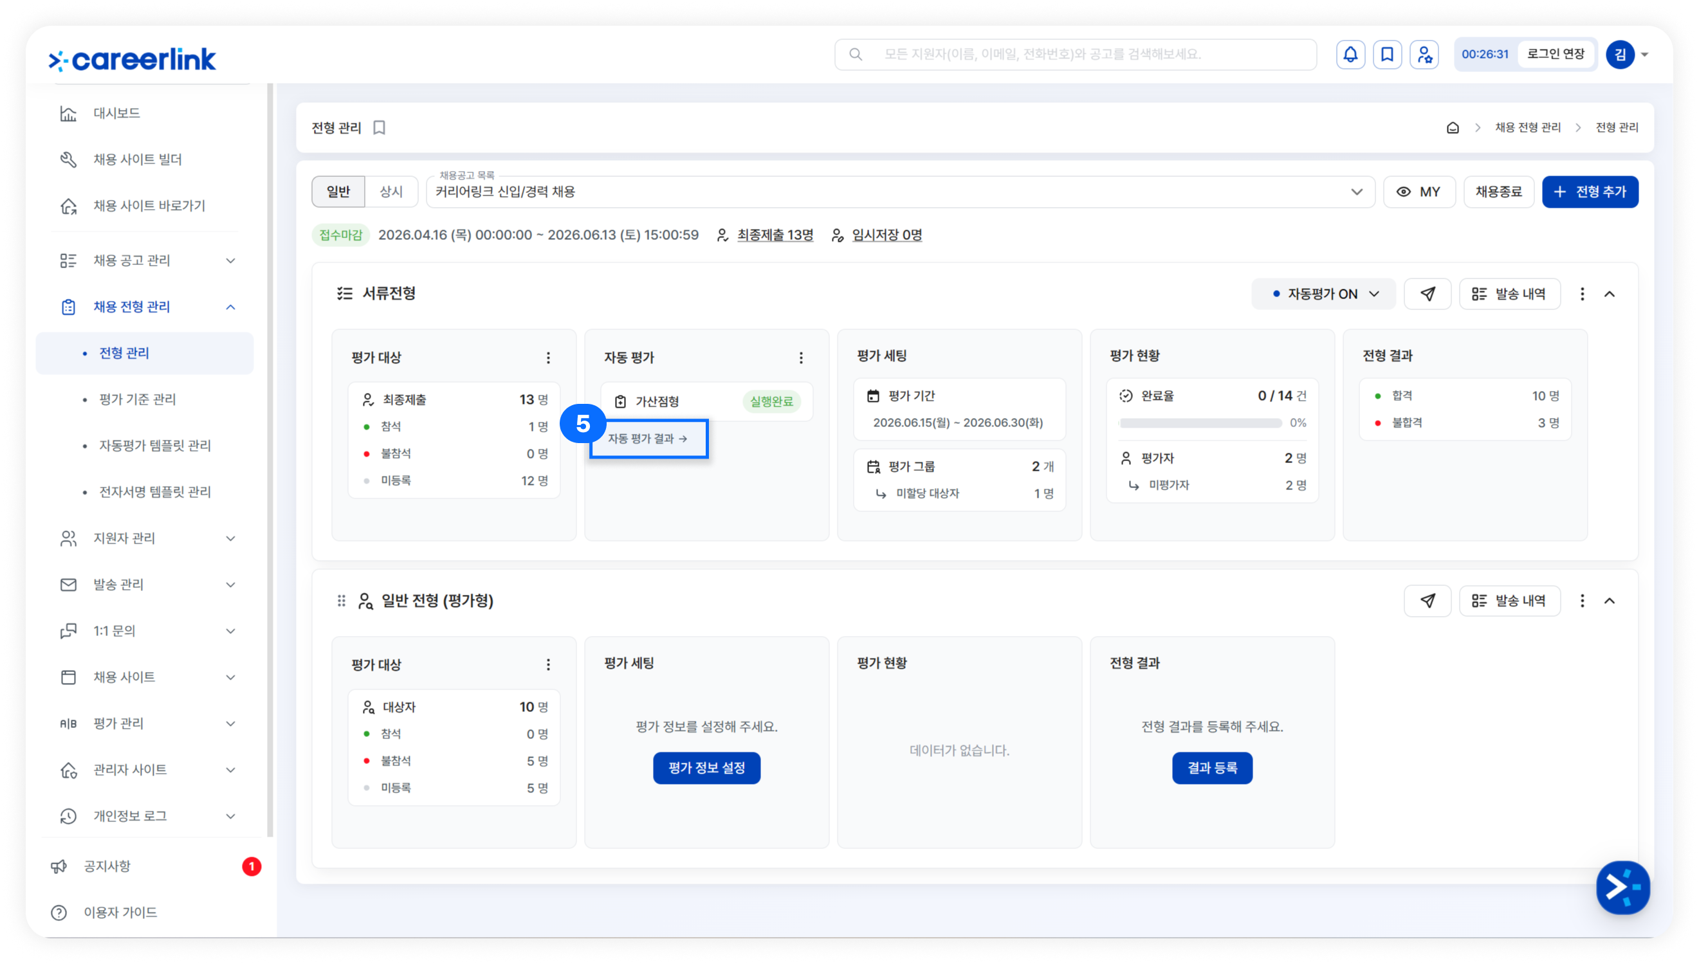Grab the drag handle of 일반 전형
The image size is (1699, 964).
[x=342, y=601]
